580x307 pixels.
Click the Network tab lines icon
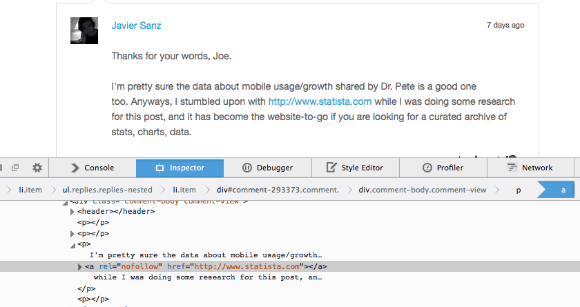click(x=512, y=168)
